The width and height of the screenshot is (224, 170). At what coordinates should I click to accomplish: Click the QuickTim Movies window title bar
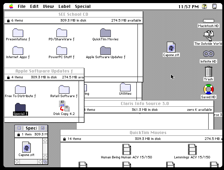click(148, 132)
